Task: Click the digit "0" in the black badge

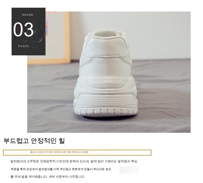Action: [x=18, y=29]
